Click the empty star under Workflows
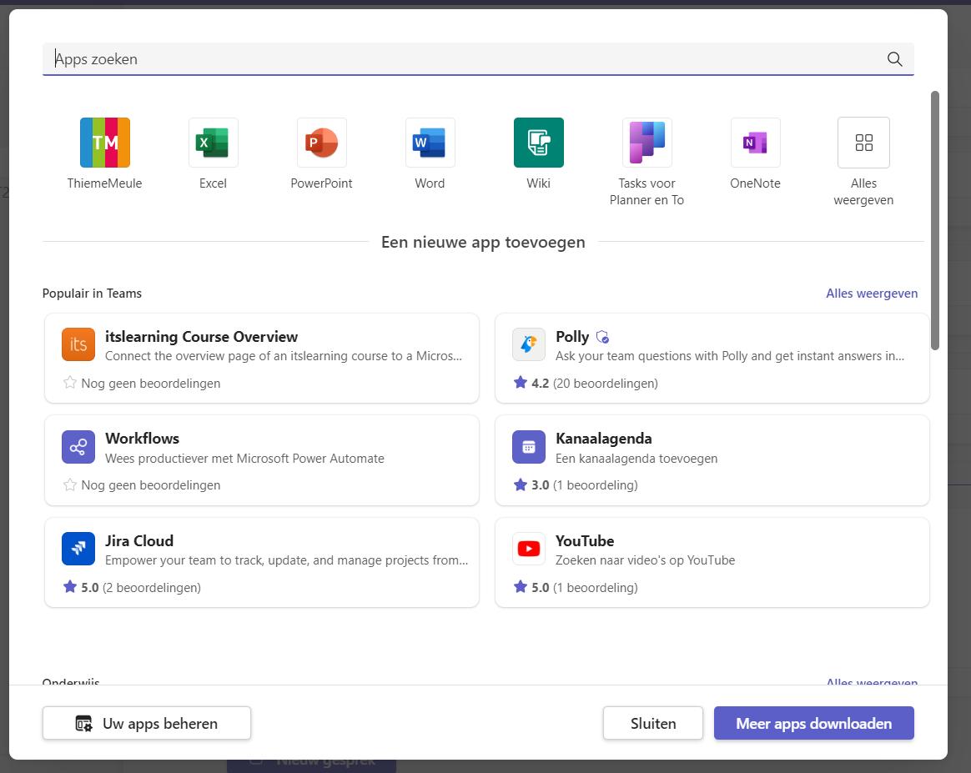 [x=70, y=484]
